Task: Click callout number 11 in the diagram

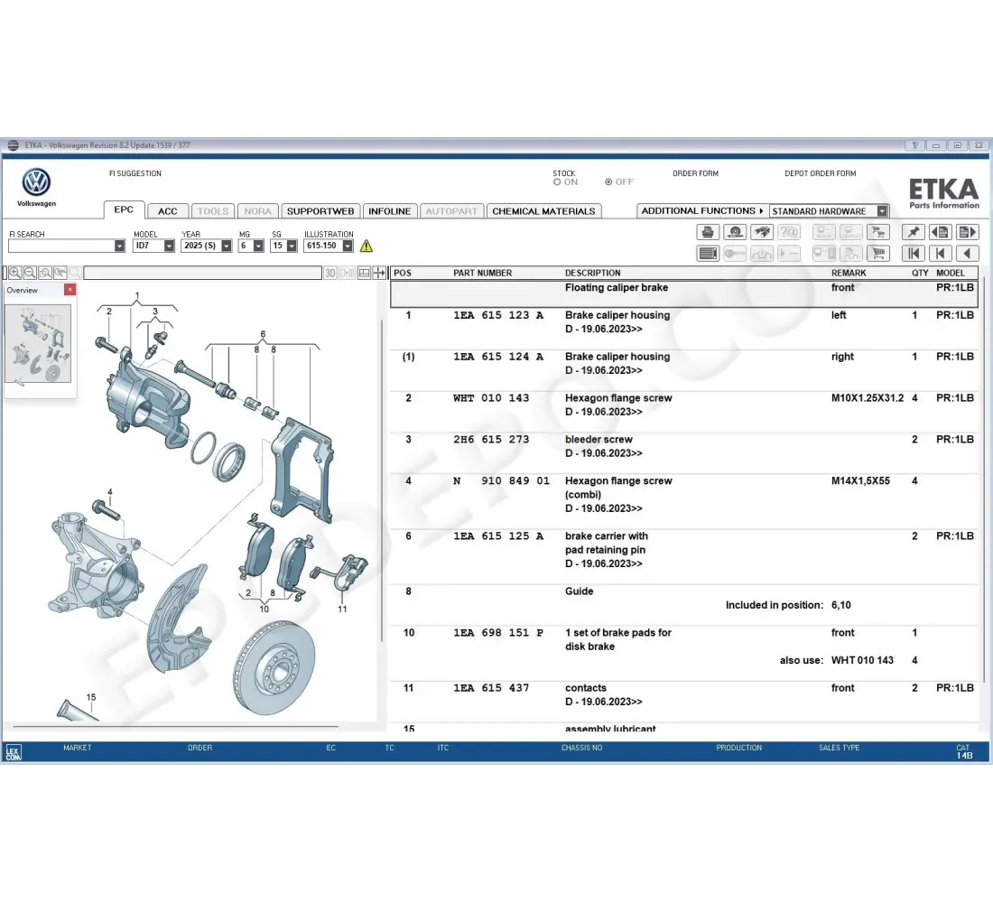Action: 342,610
